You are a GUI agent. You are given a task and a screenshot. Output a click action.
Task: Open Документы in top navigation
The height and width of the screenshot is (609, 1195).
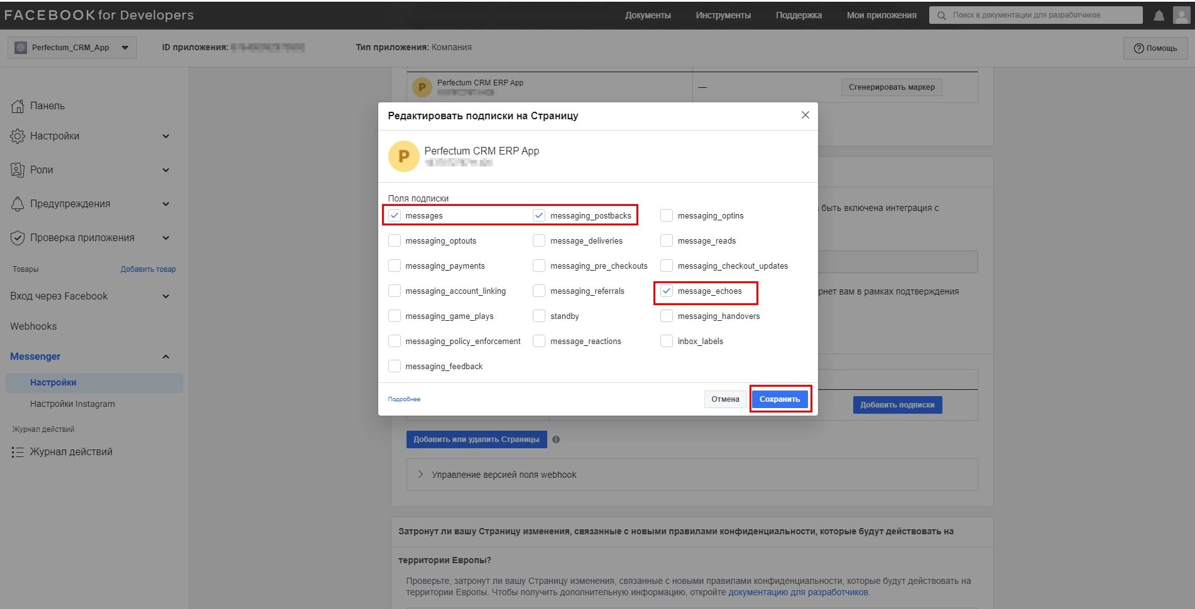click(x=648, y=15)
